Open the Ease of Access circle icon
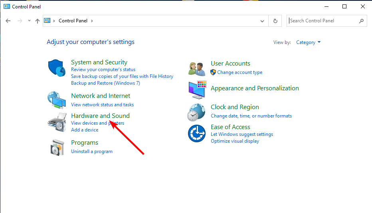The width and height of the screenshot is (372, 213). [x=197, y=133]
